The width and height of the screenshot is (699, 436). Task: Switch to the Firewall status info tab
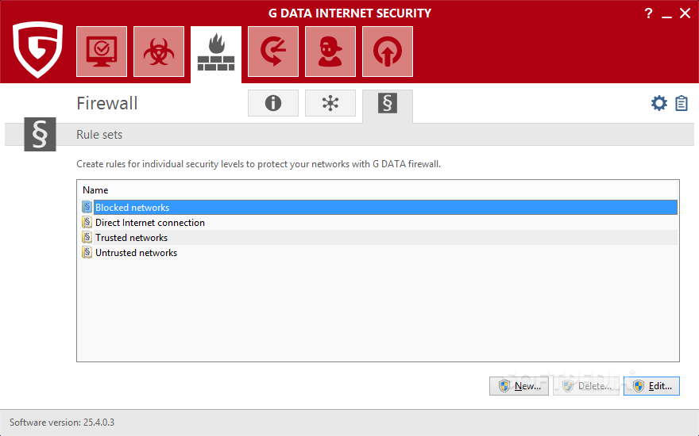pos(273,103)
